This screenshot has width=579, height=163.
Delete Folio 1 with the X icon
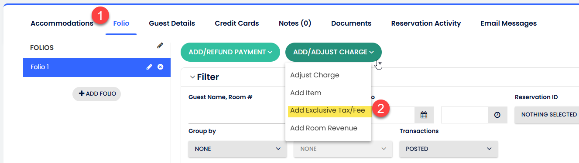[160, 67]
